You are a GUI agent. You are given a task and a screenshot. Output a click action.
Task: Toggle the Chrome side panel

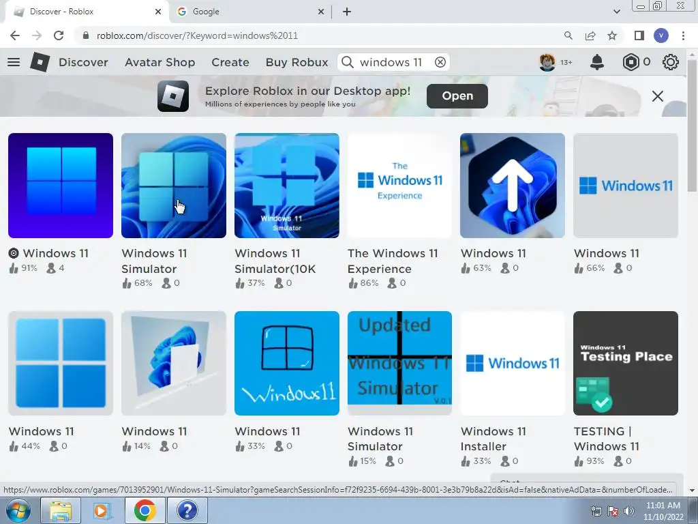pyautogui.click(x=639, y=35)
